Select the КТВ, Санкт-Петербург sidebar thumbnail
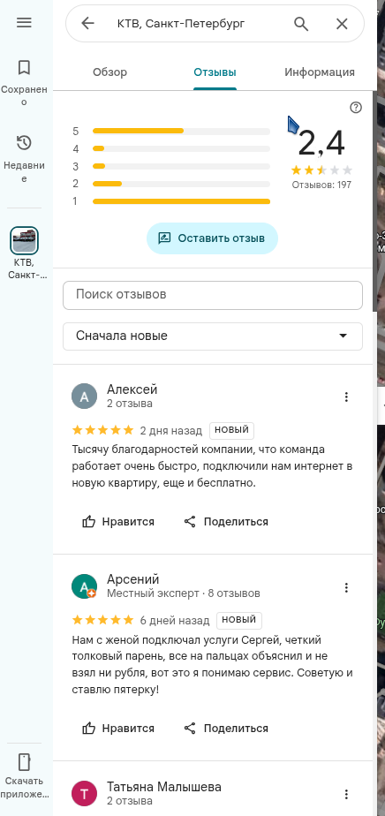 [25, 240]
